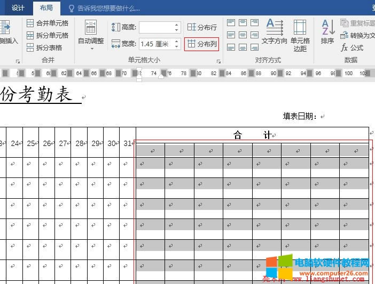Image resolution: width=375 pixels, height=284 pixels.
Task: Align cell text middle left
Action: click(x=231, y=35)
